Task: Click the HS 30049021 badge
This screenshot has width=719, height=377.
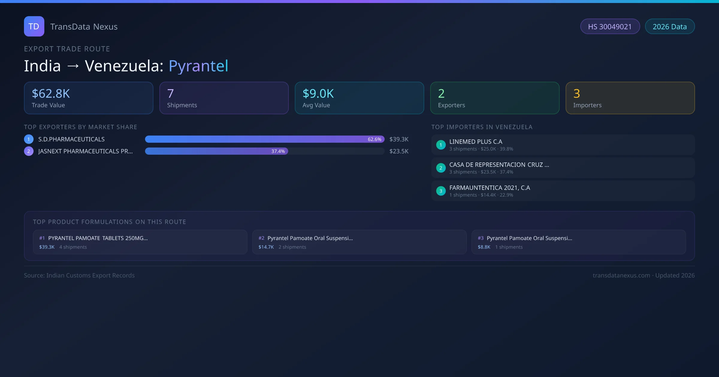Action: click(x=610, y=27)
